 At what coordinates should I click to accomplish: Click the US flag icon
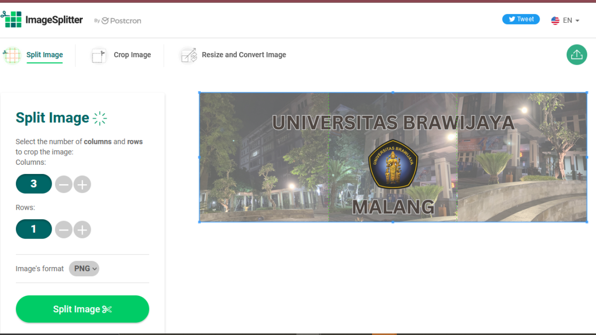[x=555, y=20]
